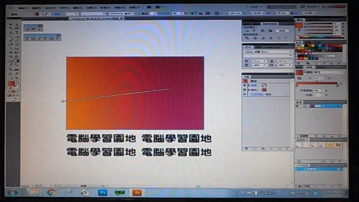Viewport: 359px width, 202px height.
Task: Select the Direct Selection tool
Action: click(x=17, y=24)
